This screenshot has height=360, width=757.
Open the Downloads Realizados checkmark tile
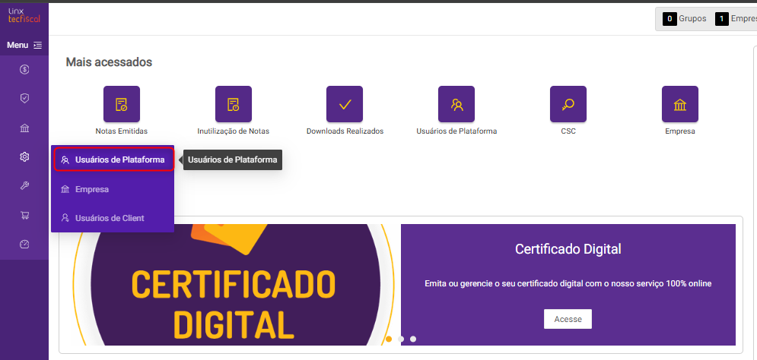click(345, 104)
